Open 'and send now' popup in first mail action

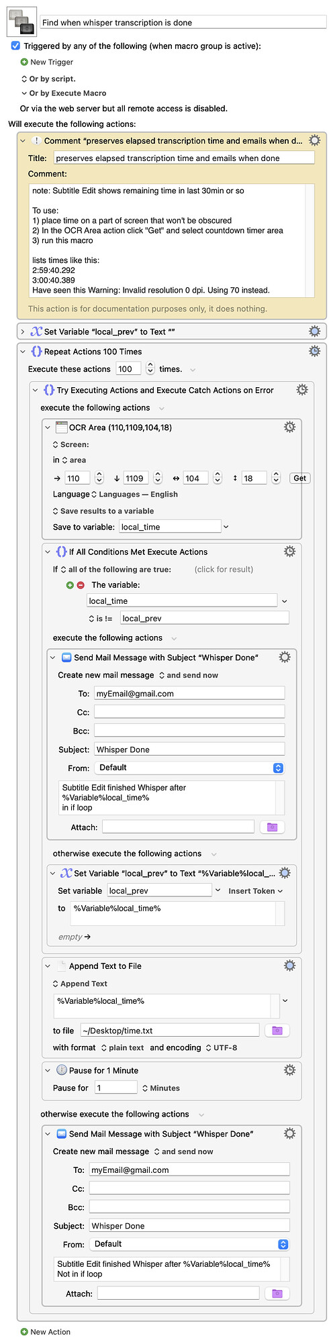188,675
